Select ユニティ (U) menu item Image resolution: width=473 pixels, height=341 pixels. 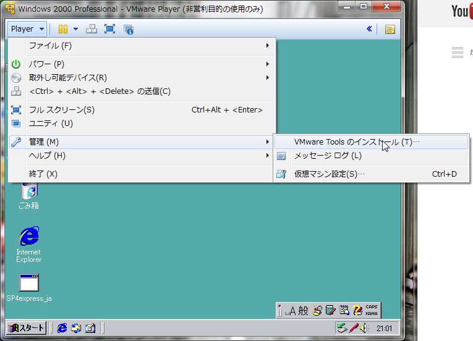142,124
